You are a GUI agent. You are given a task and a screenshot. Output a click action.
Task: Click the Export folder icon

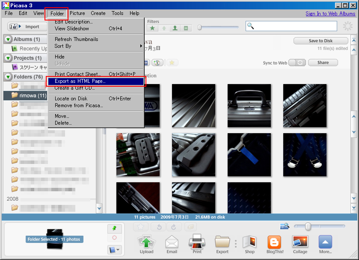point(222,242)
